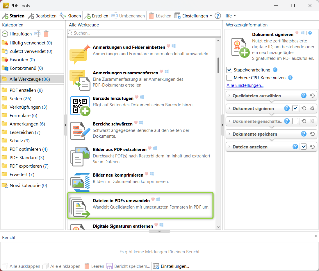319x271 pixels.
Task: Toggle context menu icon for Bereiche schwärzen
Action: (x=141, y=123)
